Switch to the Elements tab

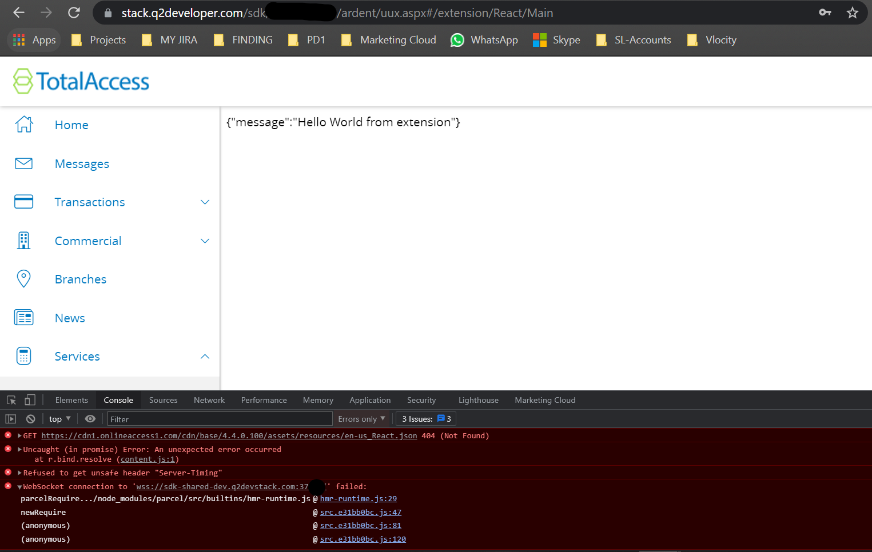coord(71,400)
